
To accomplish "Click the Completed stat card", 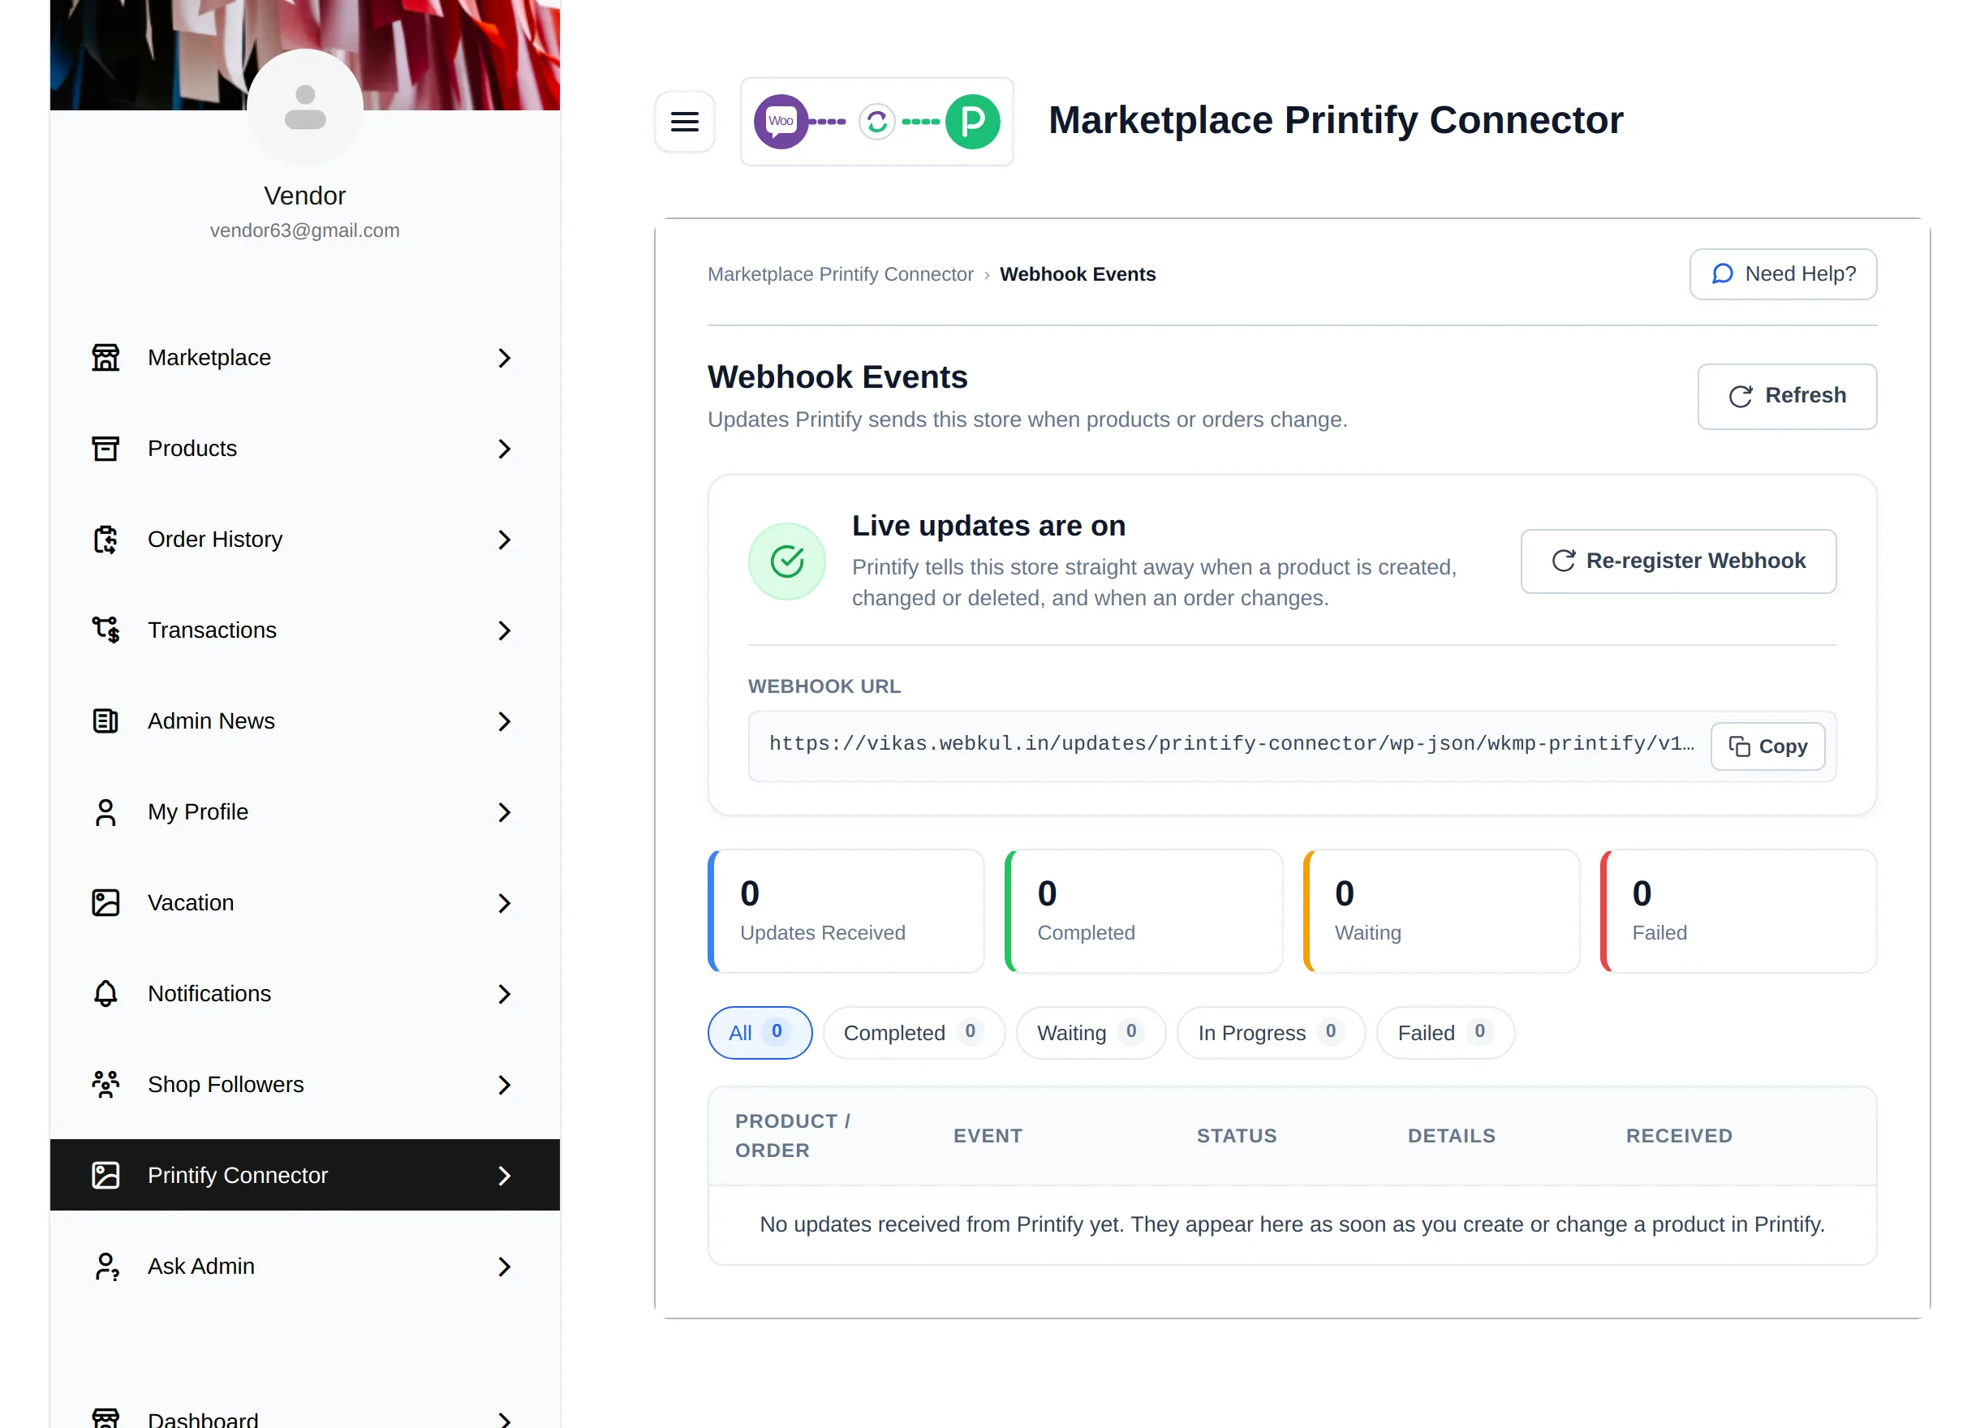I will (x=1143, y=910).
